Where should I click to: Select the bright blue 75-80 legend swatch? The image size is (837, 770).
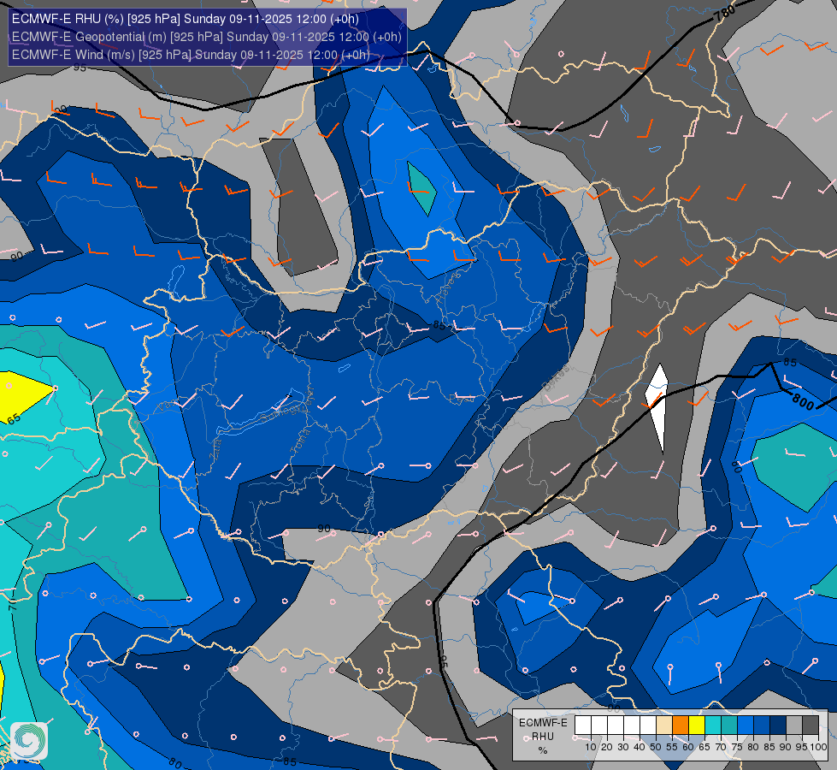746,725
